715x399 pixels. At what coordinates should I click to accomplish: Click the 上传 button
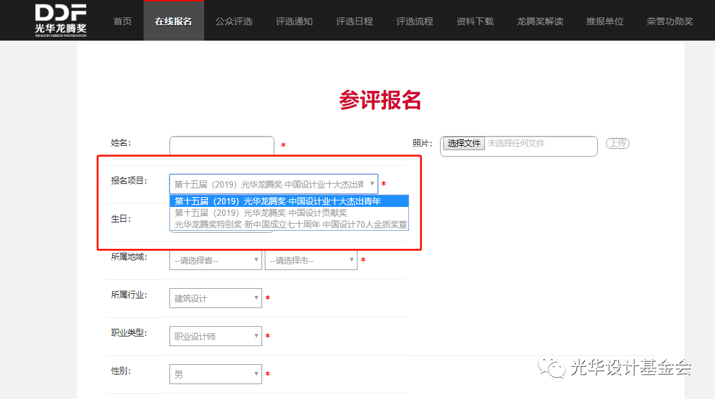click(x=618, y=143)
